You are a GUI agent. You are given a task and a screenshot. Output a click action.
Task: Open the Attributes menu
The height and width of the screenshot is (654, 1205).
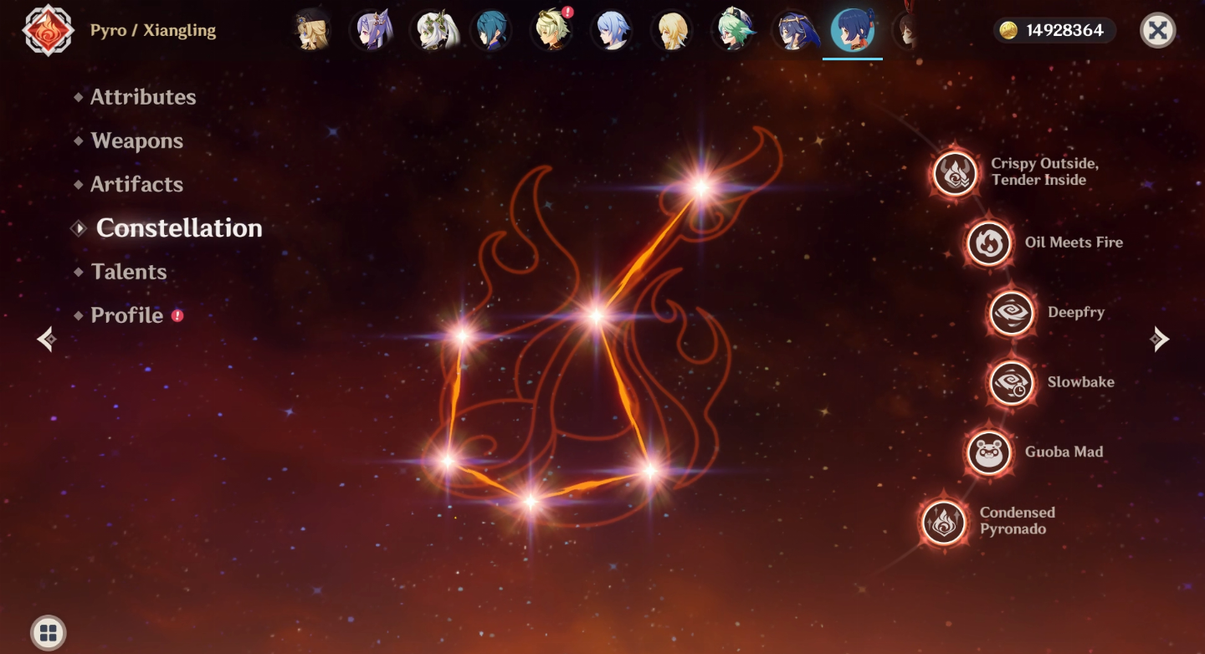[143, 97]
